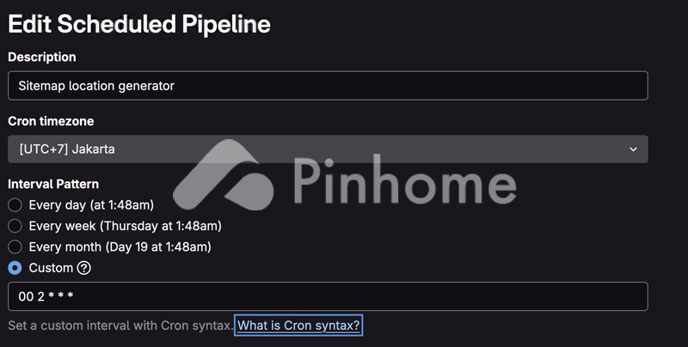688x347 pixels.
Task: Click the custom cron expression input
Action: 327,297
